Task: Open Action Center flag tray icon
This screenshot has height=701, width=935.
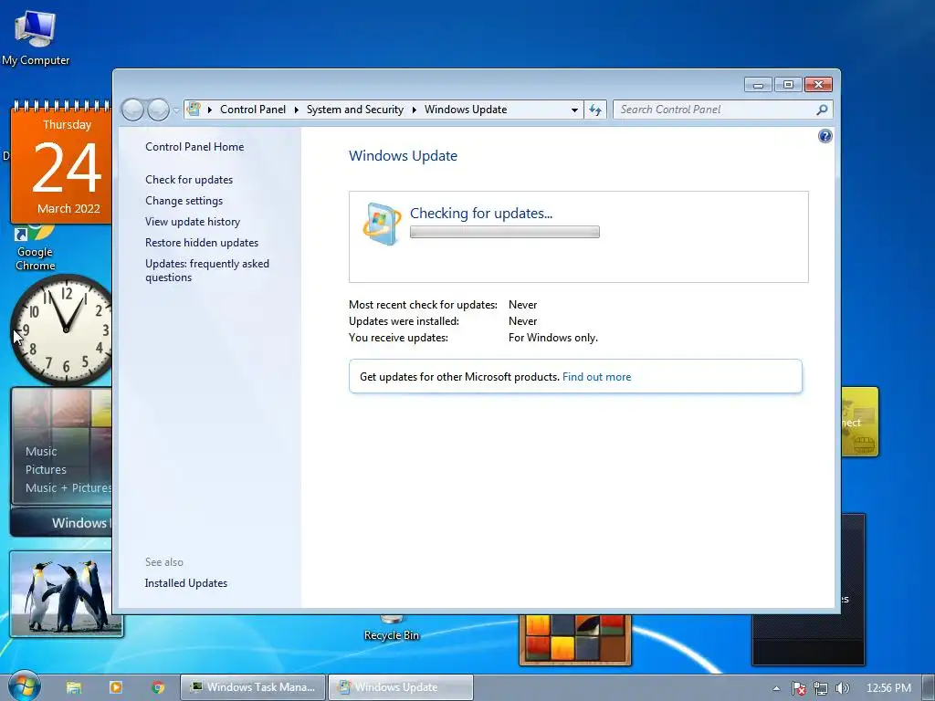Action: pos(798,688)
